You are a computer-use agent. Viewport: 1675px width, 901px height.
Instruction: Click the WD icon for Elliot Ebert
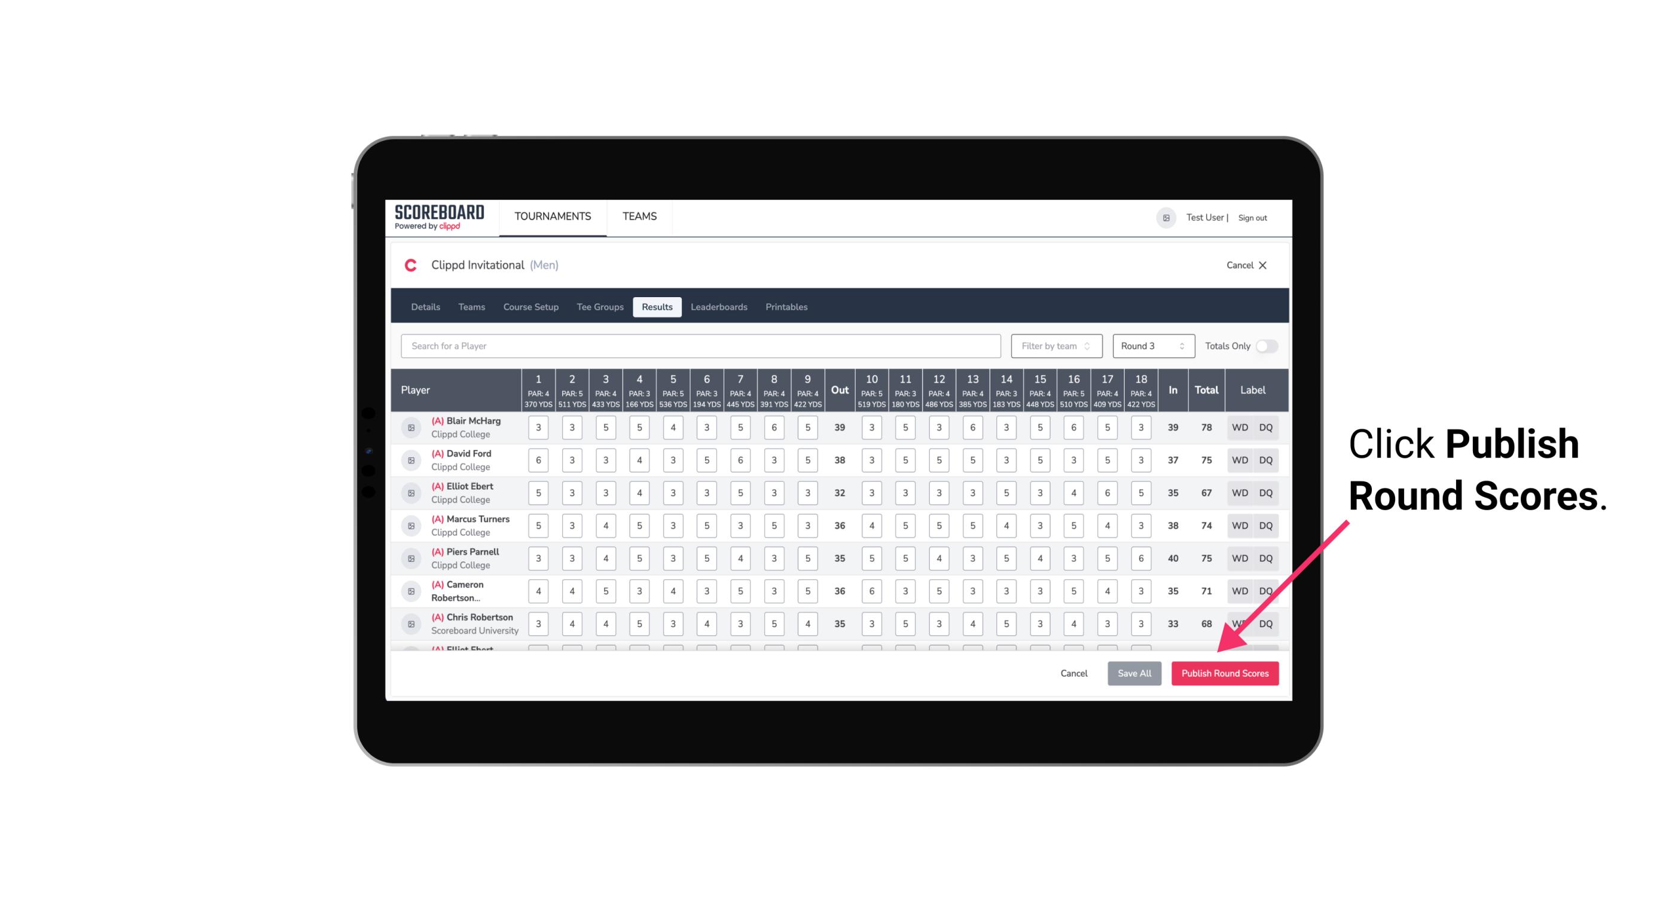(1240, 493)
